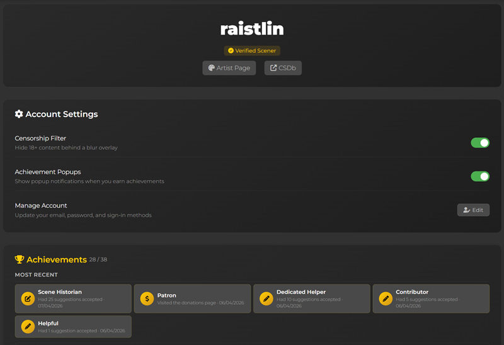Click the Contributor pencil icon
504x345 pixels.
tap(386, 298)
